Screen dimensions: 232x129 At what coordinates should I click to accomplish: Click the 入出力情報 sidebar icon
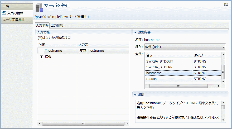tap(4, 13)
